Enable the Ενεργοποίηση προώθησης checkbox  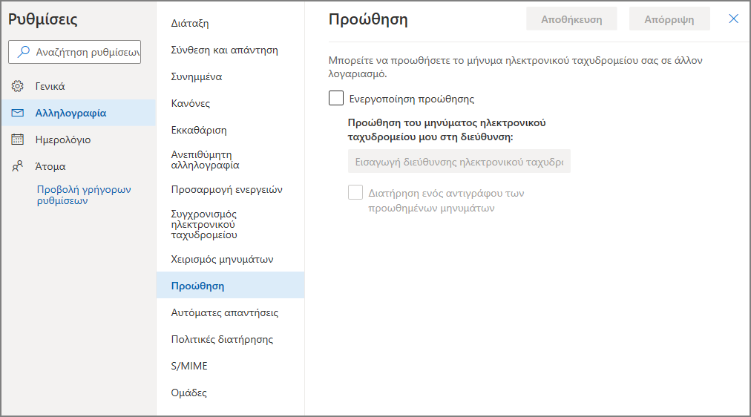(x=336, y=98)
